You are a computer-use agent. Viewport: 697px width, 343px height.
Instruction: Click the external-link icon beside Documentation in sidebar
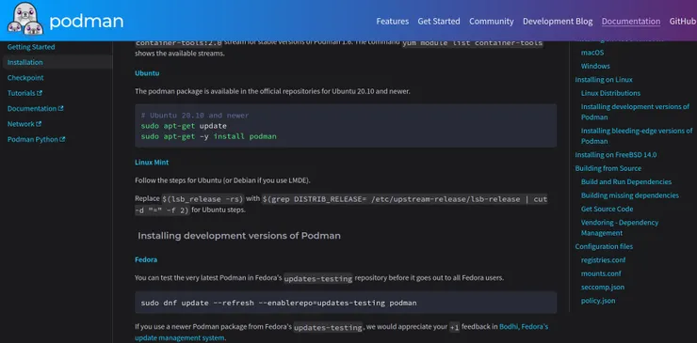(x=61, y=108)
